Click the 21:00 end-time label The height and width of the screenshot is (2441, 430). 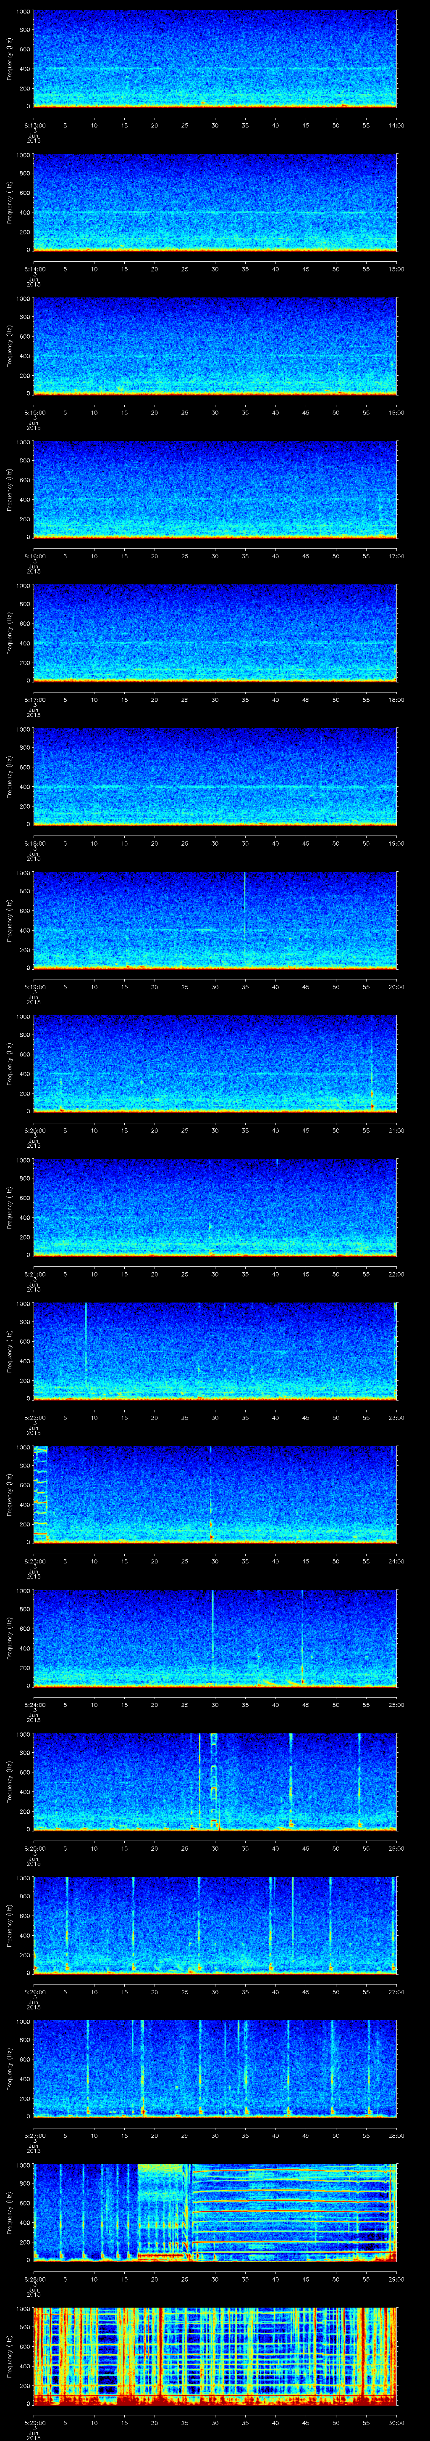(x=396, y=1130)
